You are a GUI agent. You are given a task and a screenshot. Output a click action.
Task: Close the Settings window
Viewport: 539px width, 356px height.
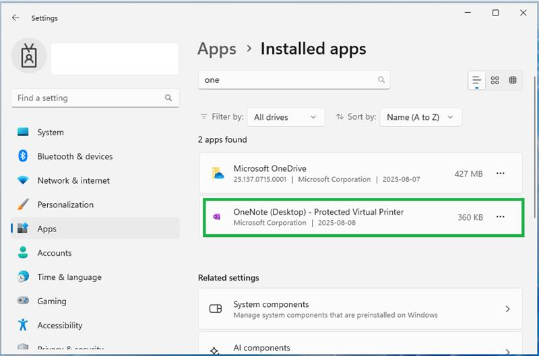(x=524, y=13)
